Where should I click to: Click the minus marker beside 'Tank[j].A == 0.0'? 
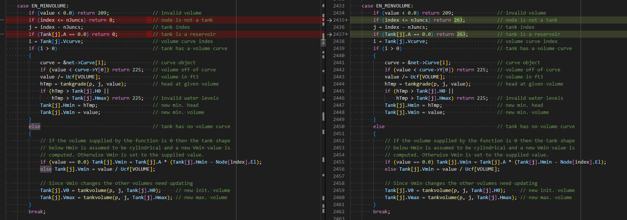[x=2, y=34]
